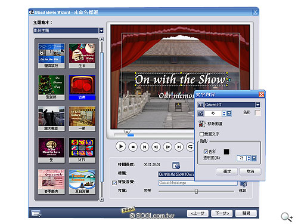Click the volume balance slider handle
This screenshot has width=298, height=224.
[x=196, y=191]
